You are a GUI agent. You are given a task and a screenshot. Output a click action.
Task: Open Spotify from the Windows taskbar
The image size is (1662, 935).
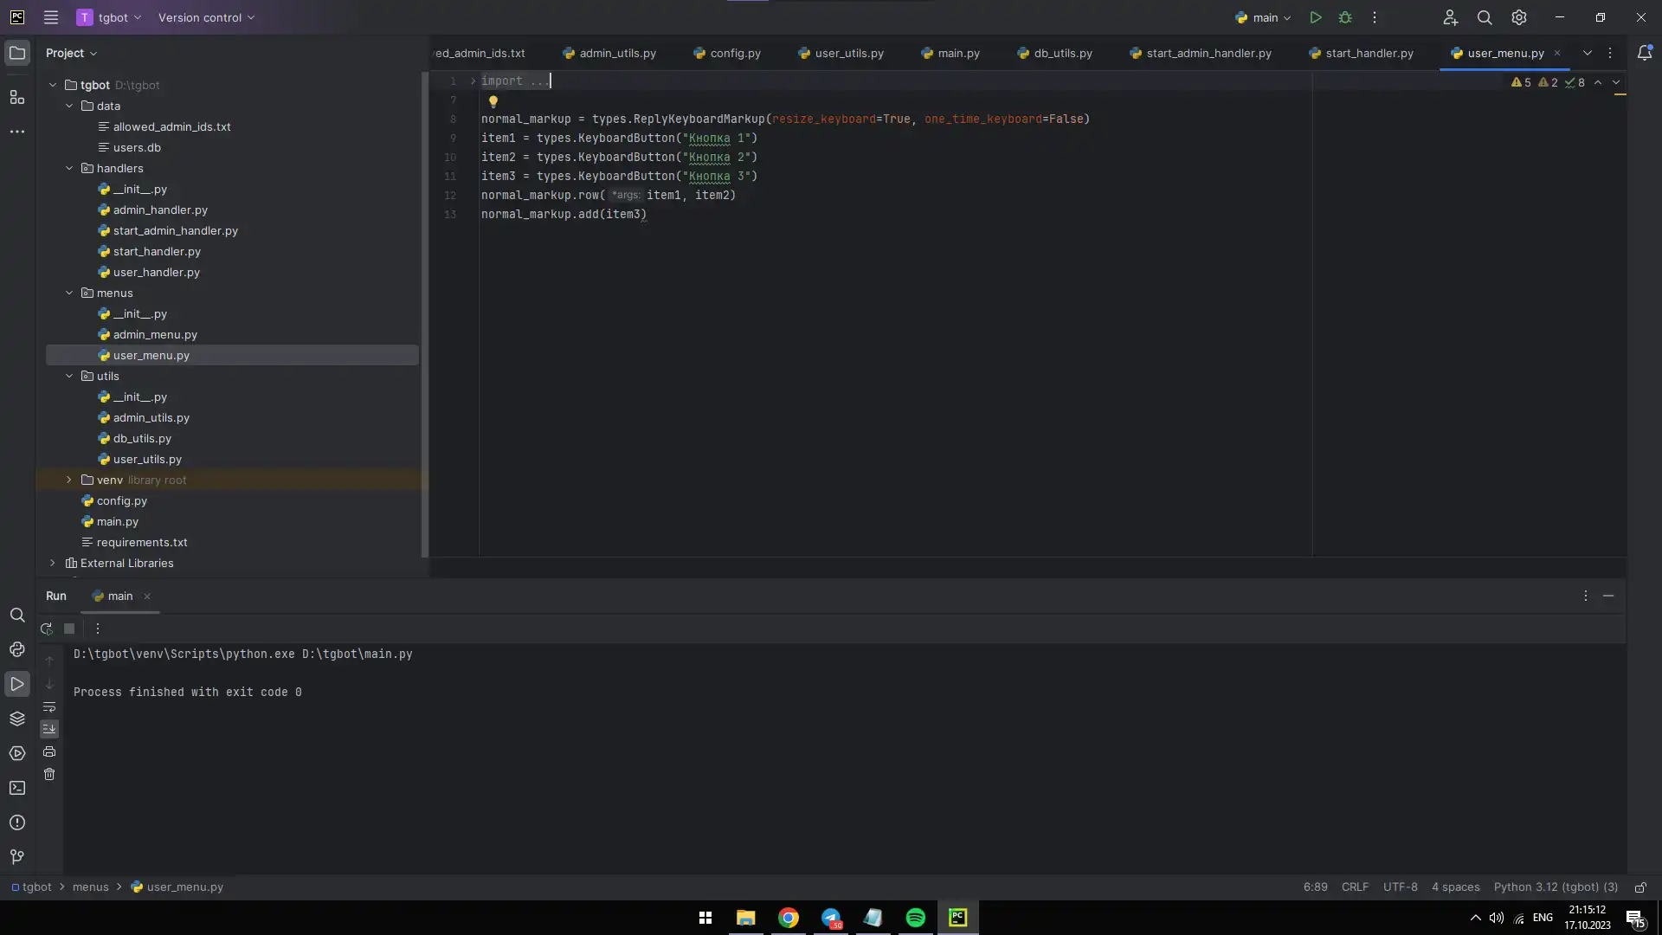tap(915, 918)
